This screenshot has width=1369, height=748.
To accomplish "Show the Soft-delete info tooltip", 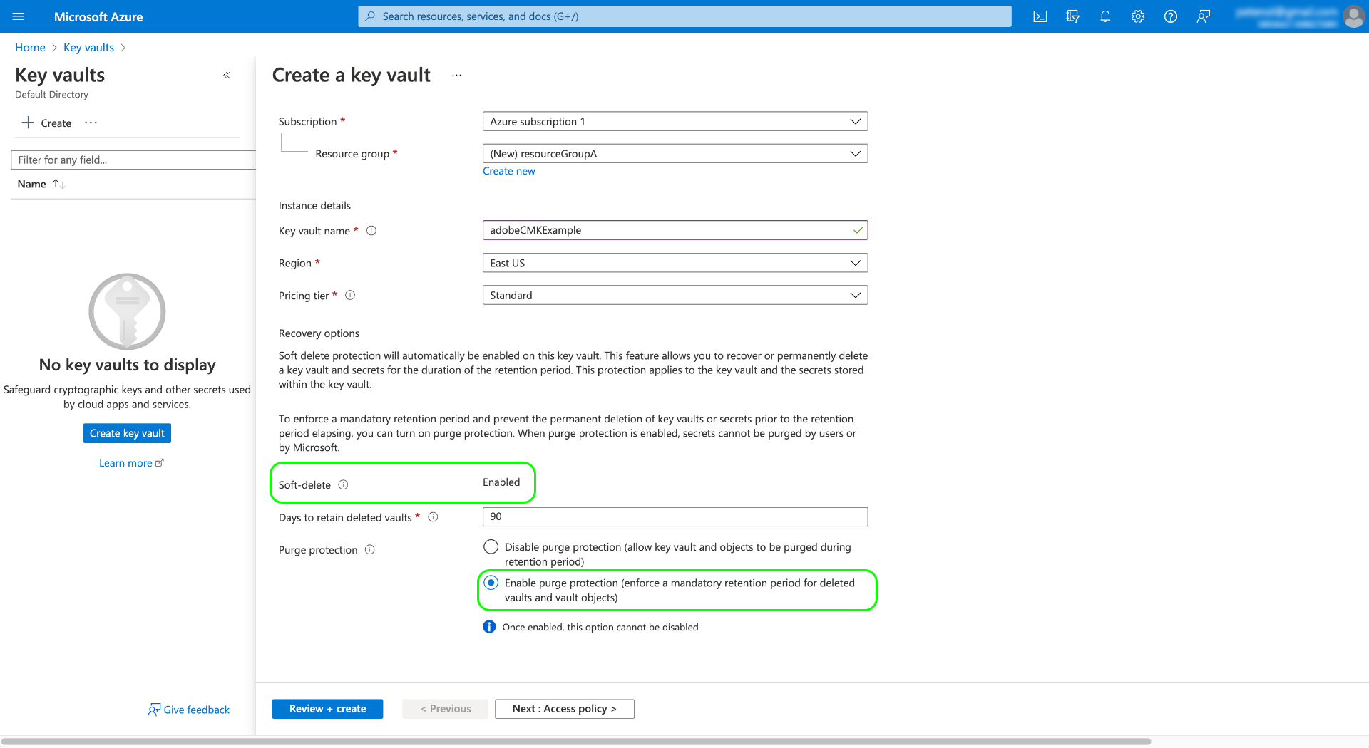I will pos(343,484).
